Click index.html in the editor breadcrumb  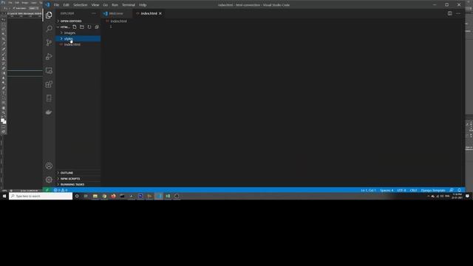[118, 21]
